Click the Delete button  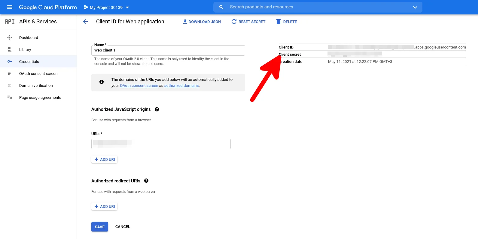(x=286, y=22)
